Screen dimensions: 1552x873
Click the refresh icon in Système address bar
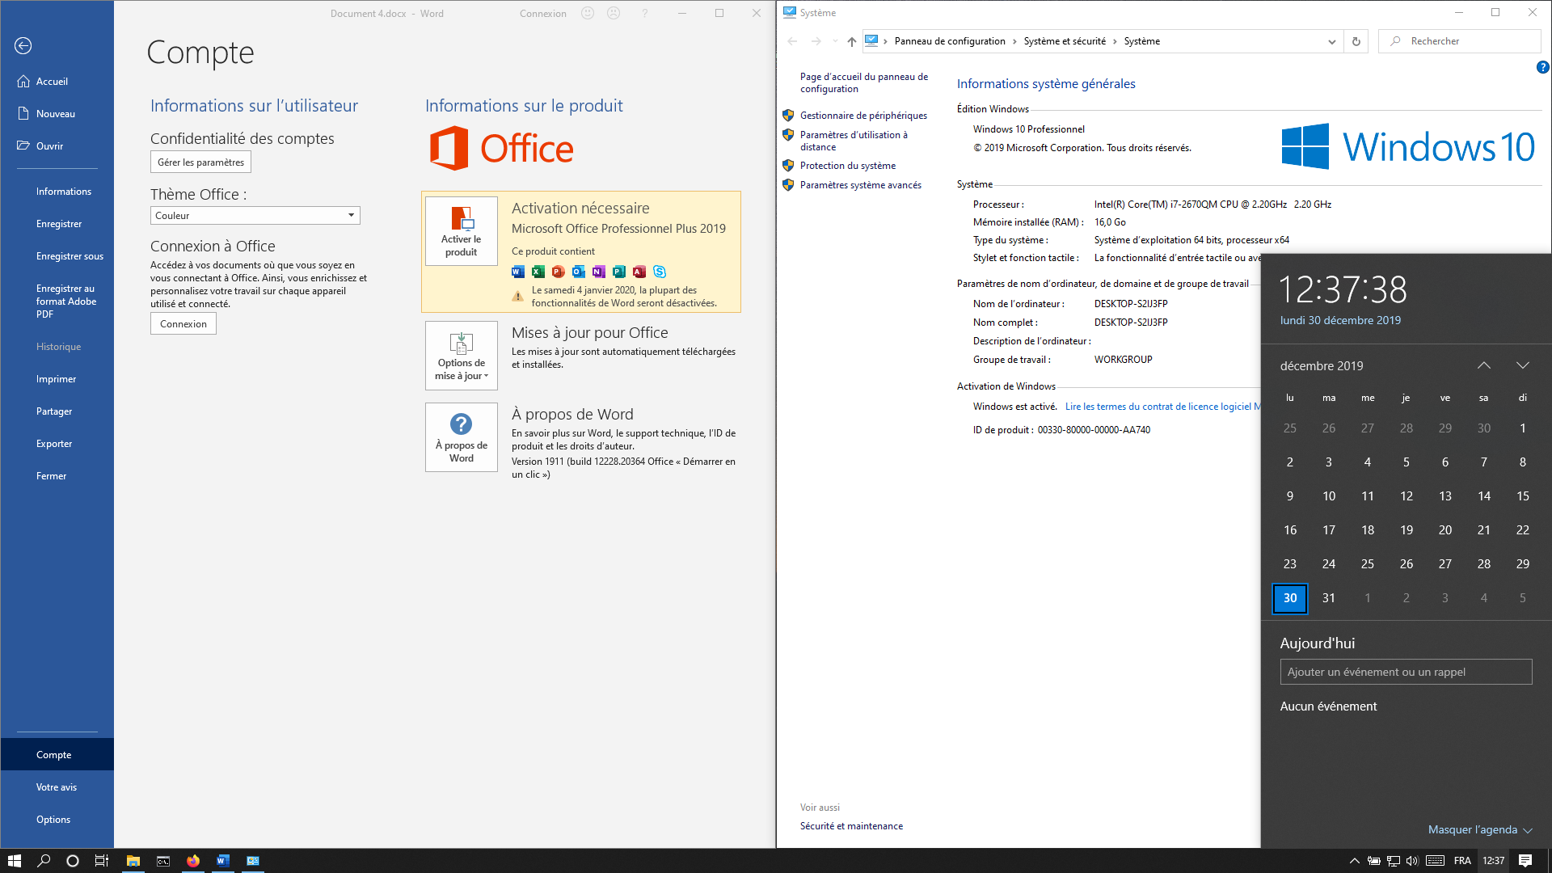pyautogui.click(x=1356, y=41)
